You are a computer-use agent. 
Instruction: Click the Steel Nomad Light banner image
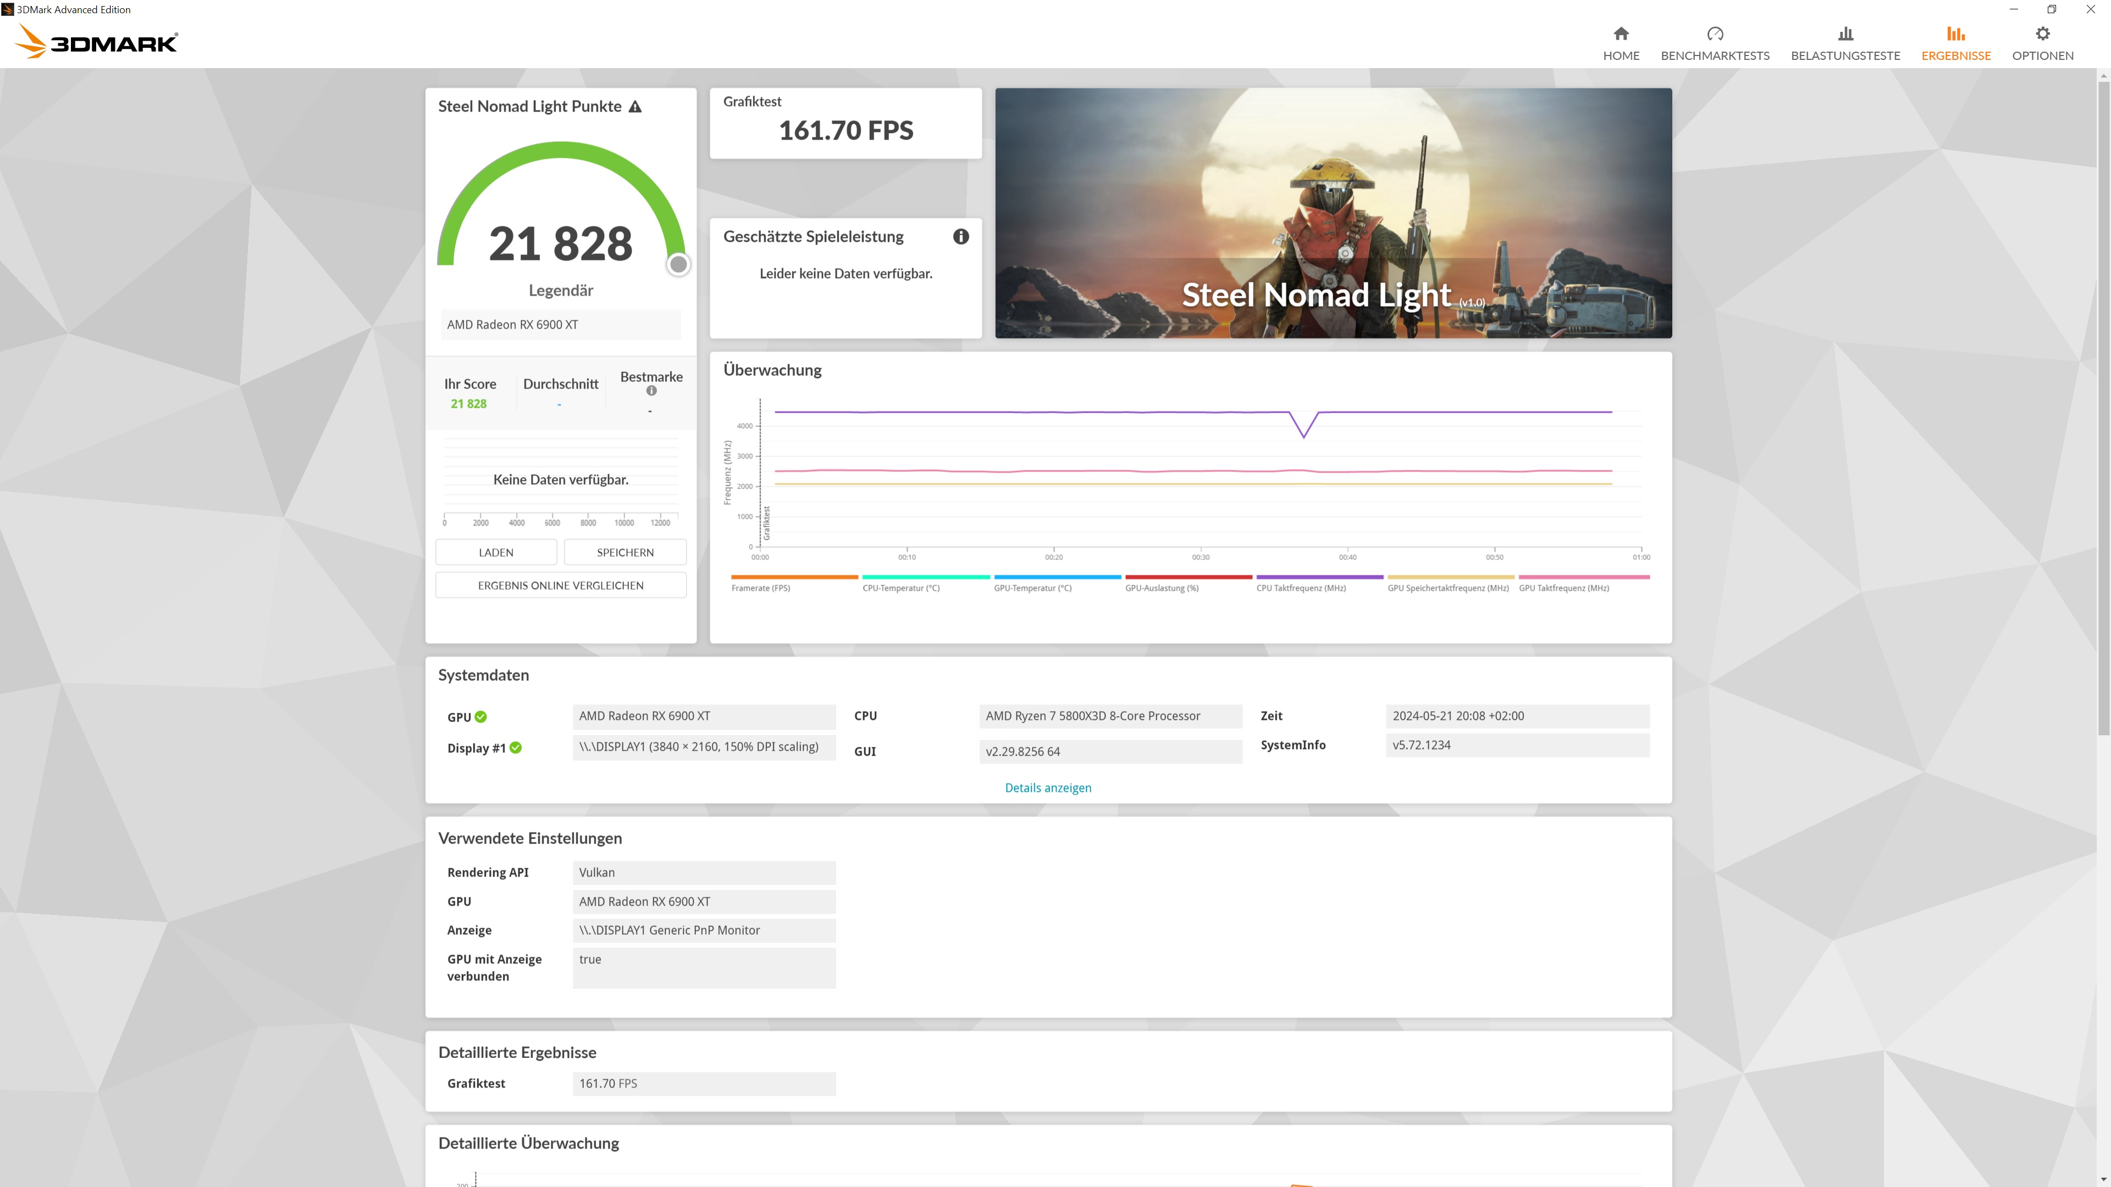tap(1333, 213)
